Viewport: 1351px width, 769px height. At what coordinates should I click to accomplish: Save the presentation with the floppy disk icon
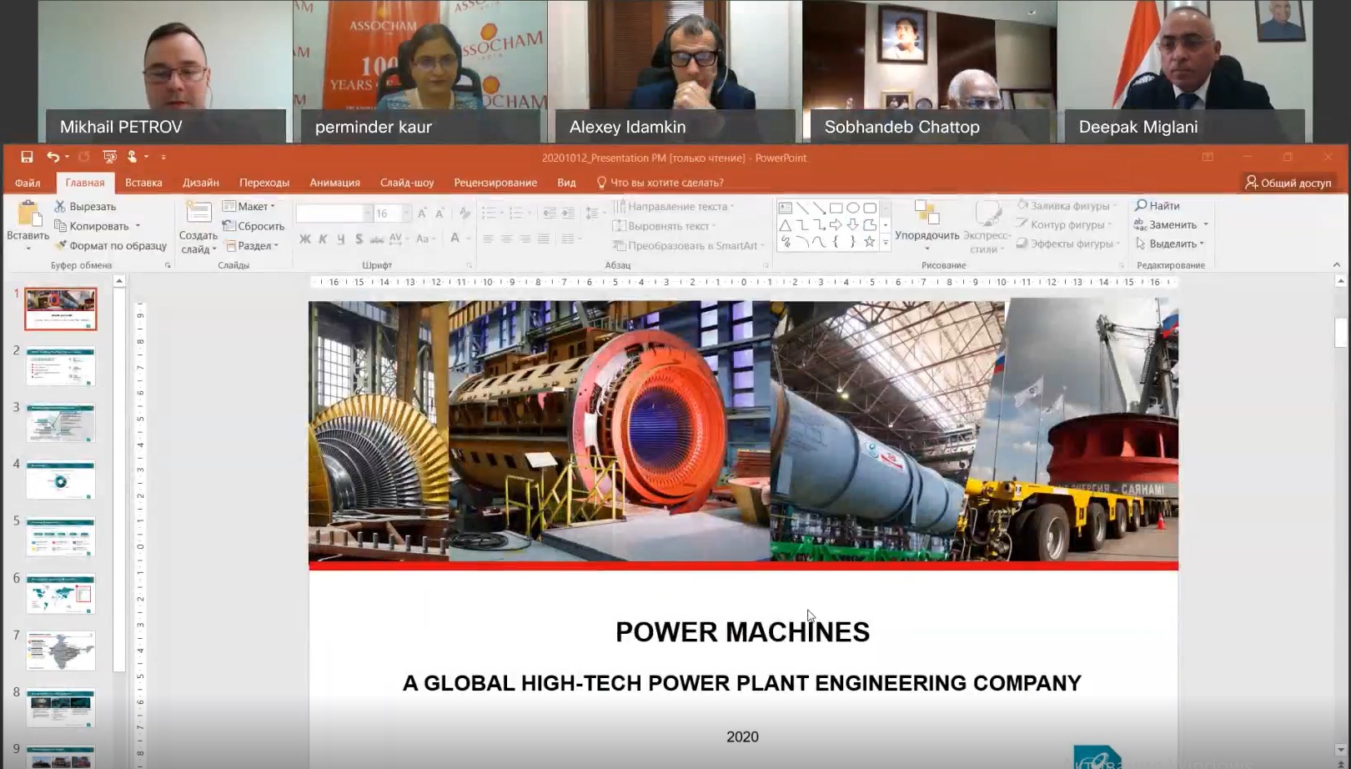click(27, 157)
